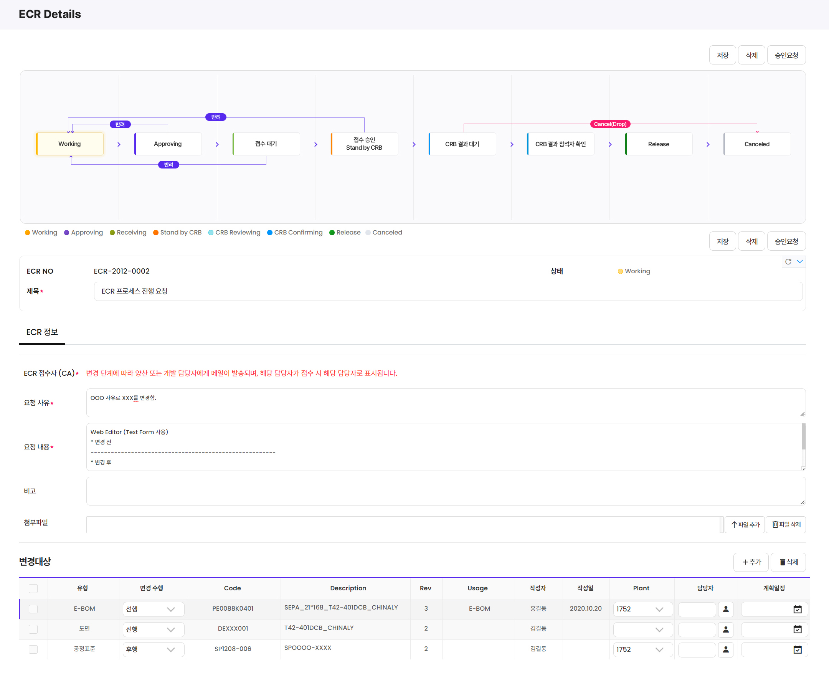829x679 pixels.
Task: Click arrow between Working and Approving steps
Action: tap(119, 144)
